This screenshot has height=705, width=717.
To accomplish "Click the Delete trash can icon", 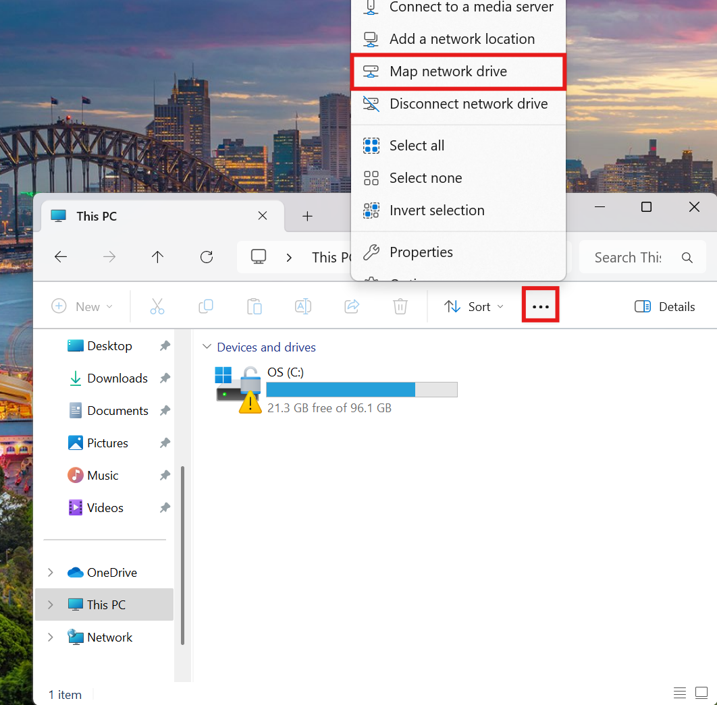I will point(400,306).
